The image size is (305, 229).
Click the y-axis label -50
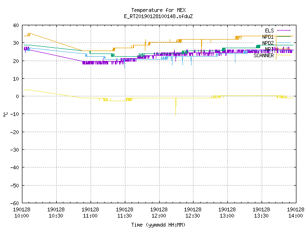click(x=15, y=186)
